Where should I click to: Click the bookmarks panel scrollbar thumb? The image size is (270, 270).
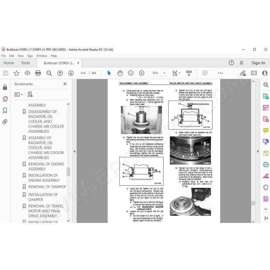68,172
